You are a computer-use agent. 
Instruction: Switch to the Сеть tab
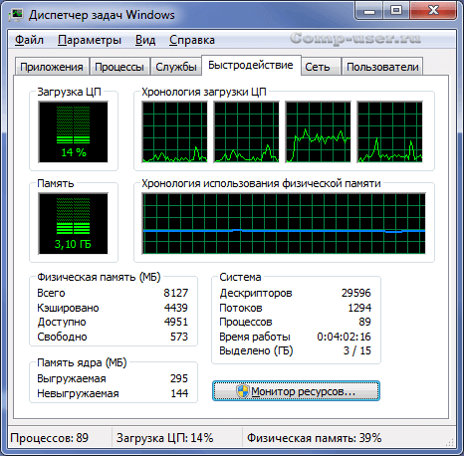point(318,67)
